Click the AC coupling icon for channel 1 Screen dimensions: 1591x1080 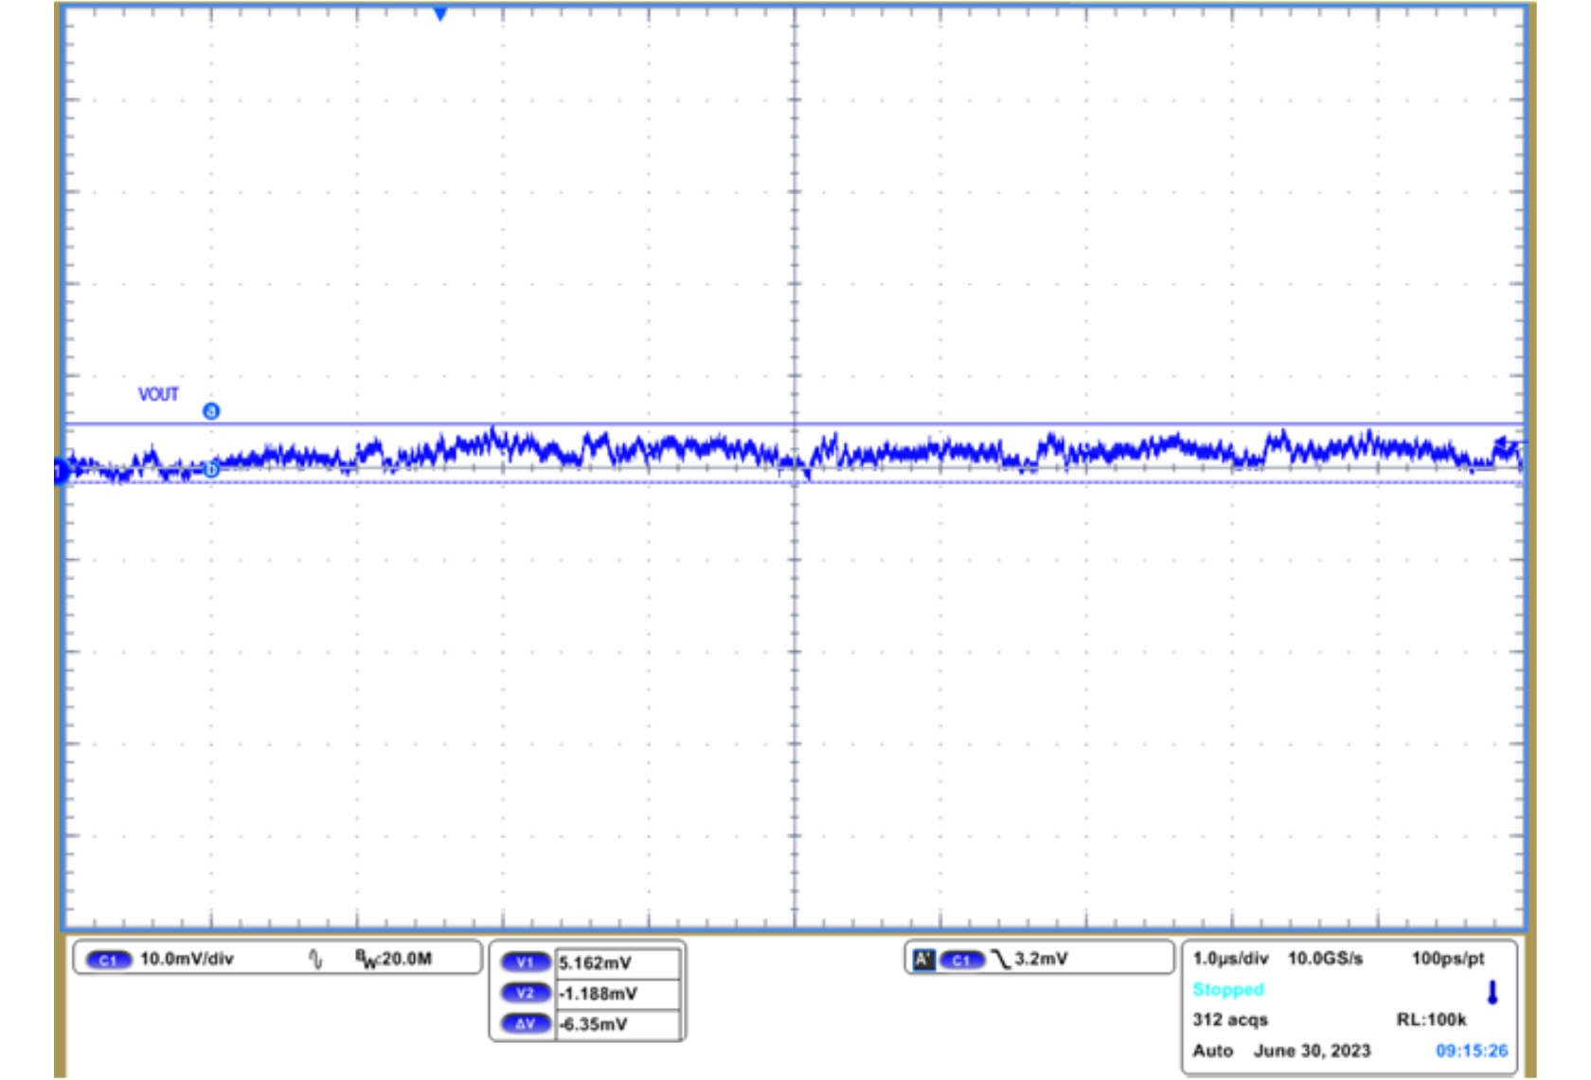tap(315, 959)
